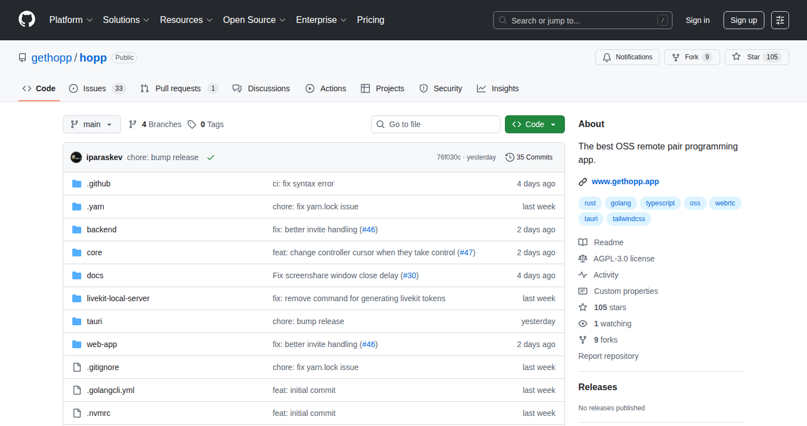Screen dimensions: 807x426
Task: Open the Pricing page
Action: click(370, 20)
